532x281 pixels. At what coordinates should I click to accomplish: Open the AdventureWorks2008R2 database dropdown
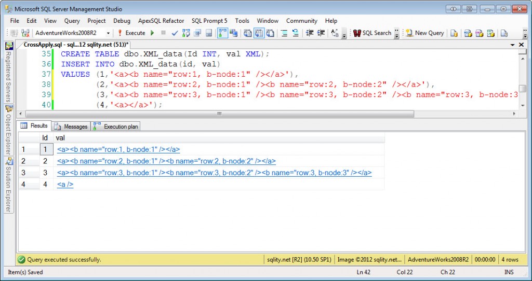(x=73, y=33)
